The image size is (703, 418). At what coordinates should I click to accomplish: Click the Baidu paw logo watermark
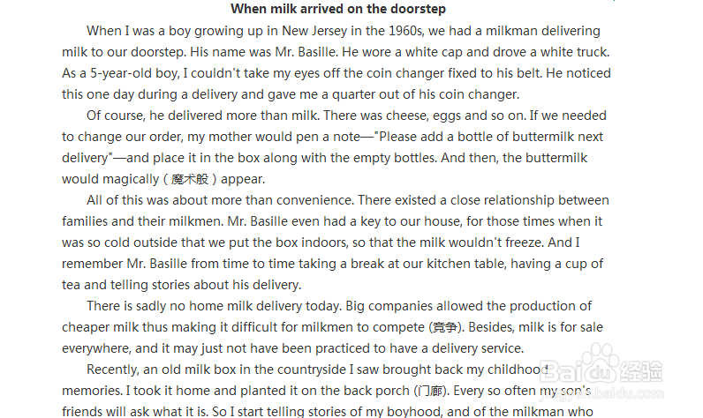coord(601,362)
